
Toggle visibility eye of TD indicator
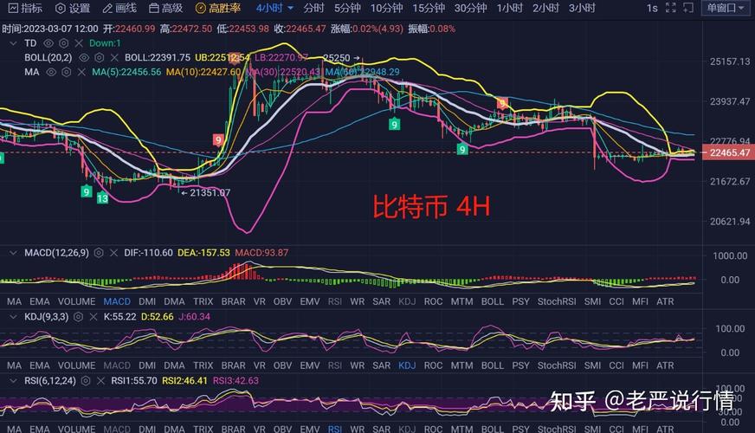point(48,43)
